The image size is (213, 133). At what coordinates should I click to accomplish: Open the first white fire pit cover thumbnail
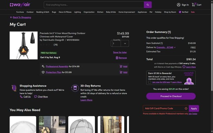(x=23, y=124)
